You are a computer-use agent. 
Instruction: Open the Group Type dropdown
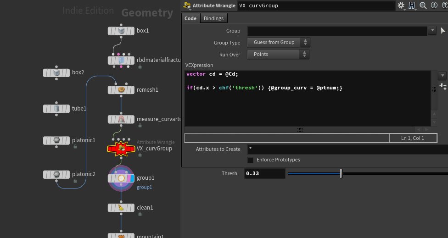tap(279, 42)
